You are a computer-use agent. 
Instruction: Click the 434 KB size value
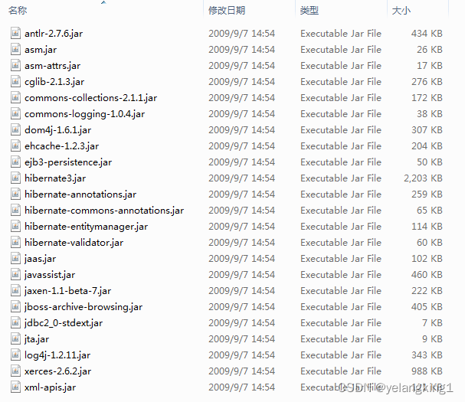427,34
